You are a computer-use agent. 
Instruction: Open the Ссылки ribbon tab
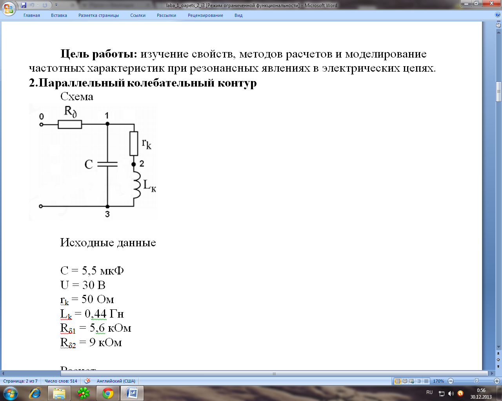click(138, 15)
